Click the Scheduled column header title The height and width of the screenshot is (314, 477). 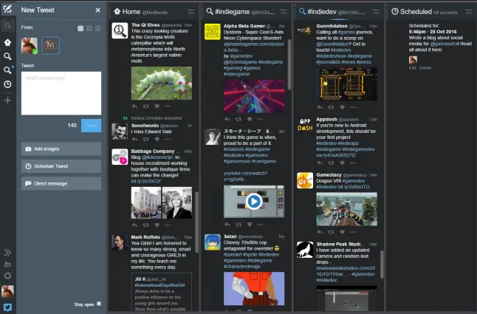pos(416,12)
